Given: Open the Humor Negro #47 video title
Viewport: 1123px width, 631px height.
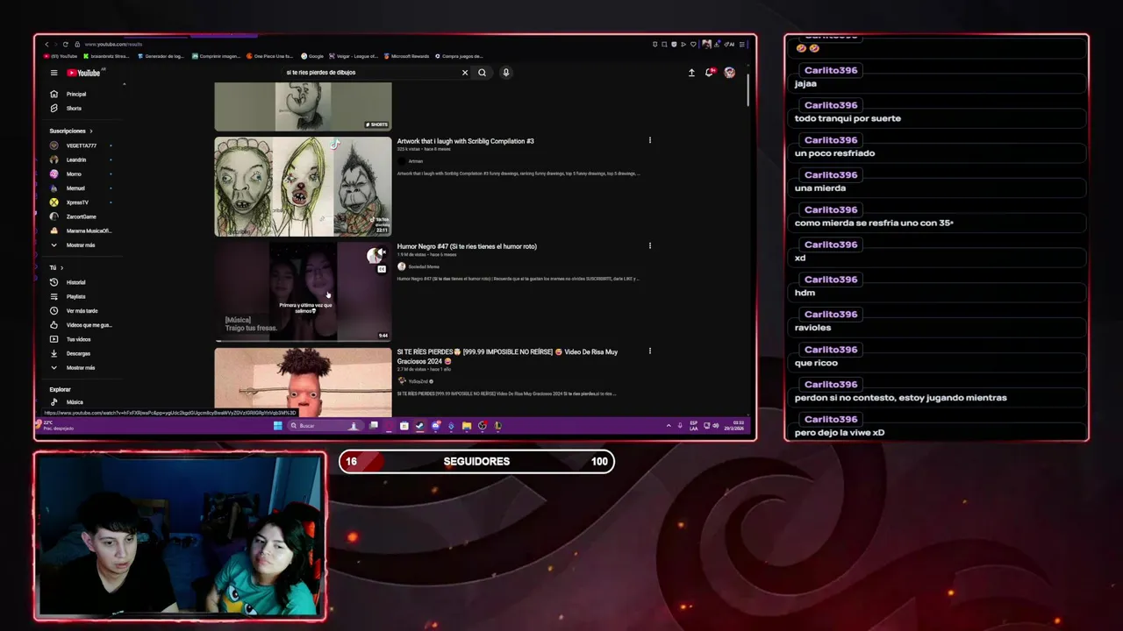Looking at the screenshot, I should (467, 246).
